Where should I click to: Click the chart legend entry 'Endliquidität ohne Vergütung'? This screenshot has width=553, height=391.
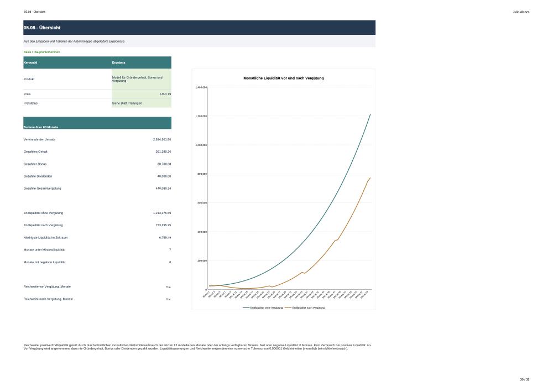[263, 308]
